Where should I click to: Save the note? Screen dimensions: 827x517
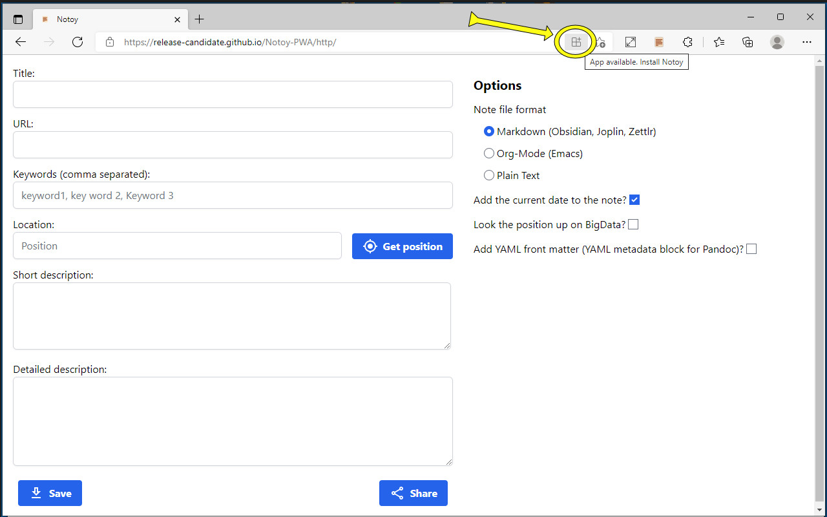[50, 493]
